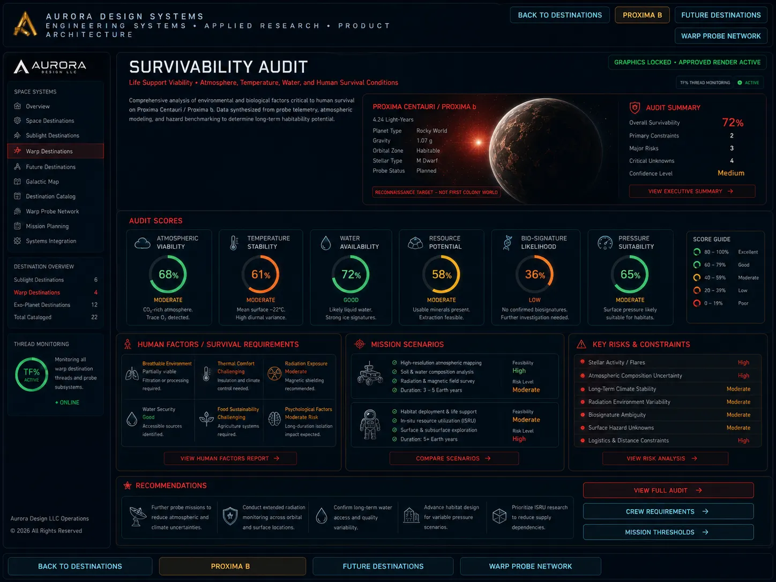
Task: Click the 80 – 100% Excellent score swatch
Action: (x=697, y=252)
